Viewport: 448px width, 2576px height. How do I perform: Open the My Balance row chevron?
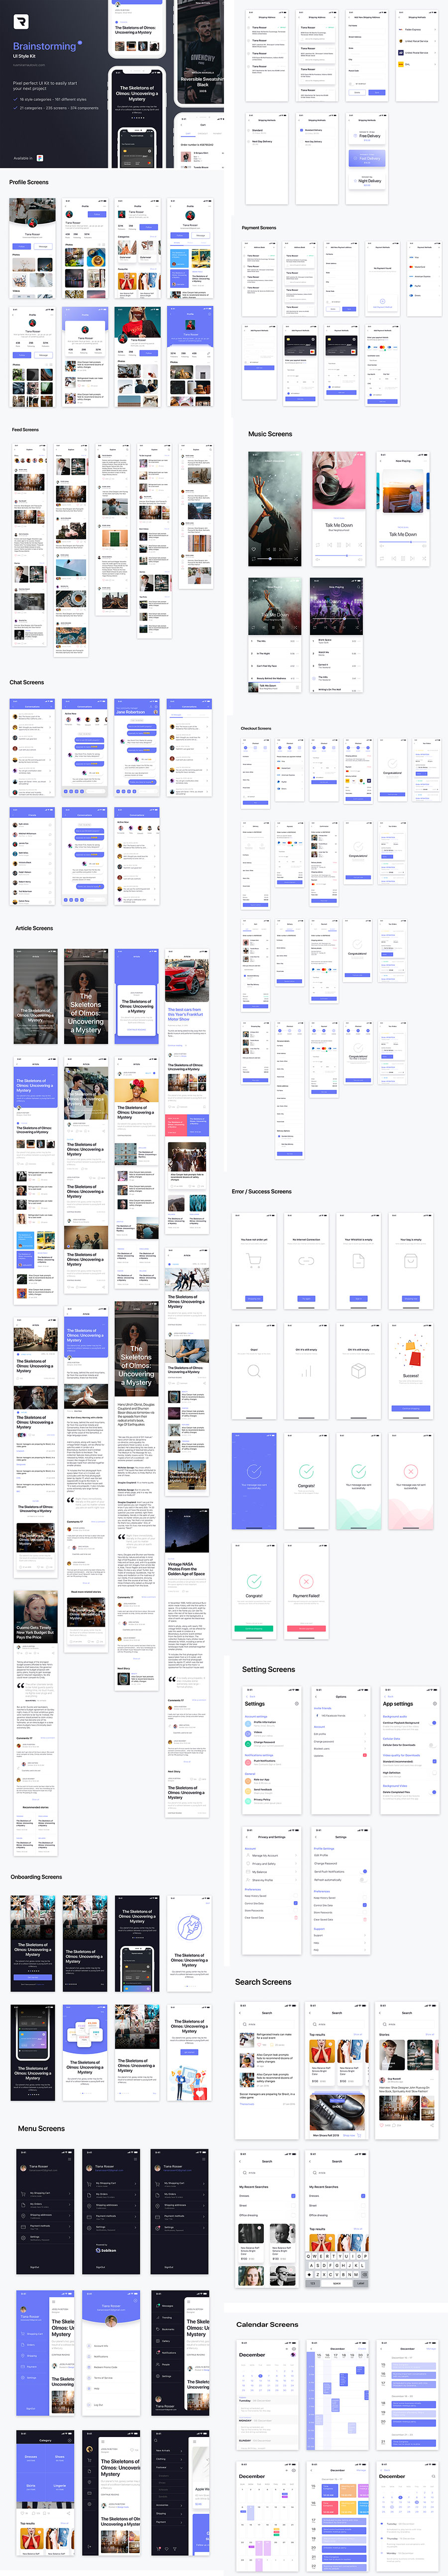point(297,1872)
